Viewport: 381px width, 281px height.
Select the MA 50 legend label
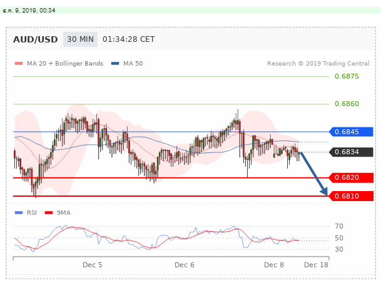133,64
